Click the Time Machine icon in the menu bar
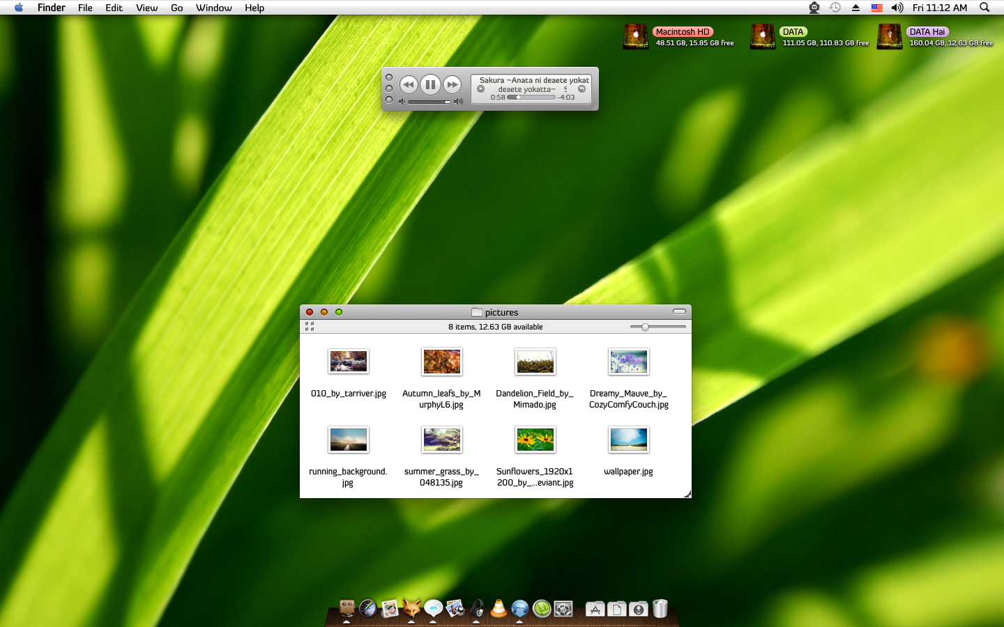 835,8
